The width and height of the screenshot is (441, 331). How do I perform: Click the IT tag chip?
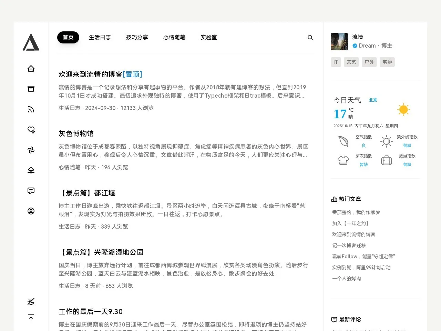(x=336, y=62)
